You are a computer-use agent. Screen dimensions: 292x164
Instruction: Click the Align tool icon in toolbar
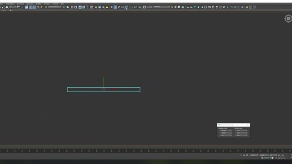click(68, 7)
